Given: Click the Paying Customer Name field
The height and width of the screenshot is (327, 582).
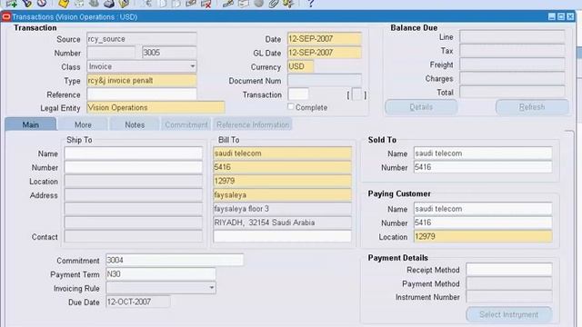Looking at the screenshot, I should [x=483, y=209].
